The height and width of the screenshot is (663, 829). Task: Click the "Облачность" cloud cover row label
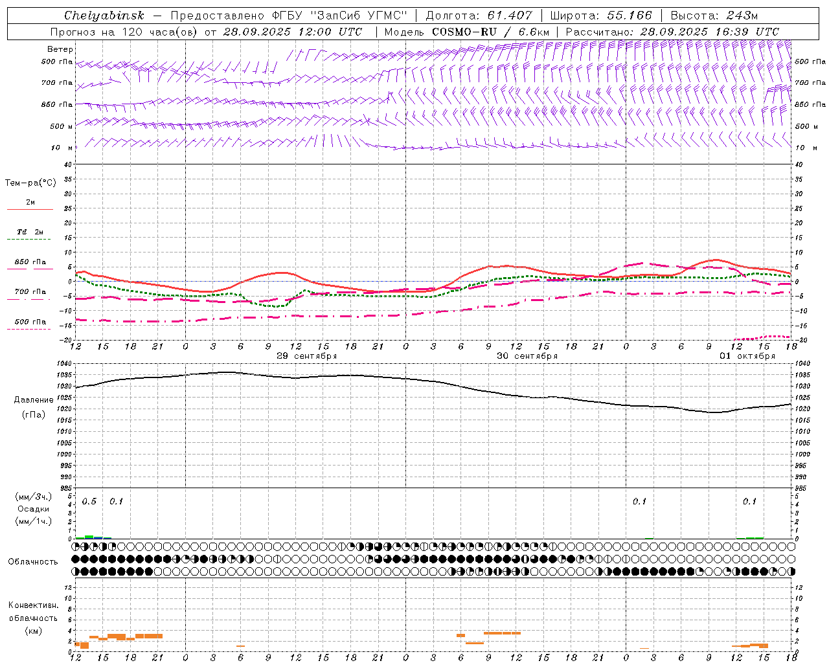(33, 561)
